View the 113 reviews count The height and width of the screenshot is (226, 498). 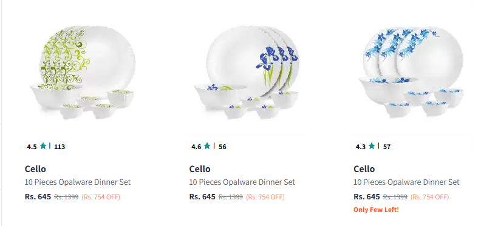[x=60, y=147]
